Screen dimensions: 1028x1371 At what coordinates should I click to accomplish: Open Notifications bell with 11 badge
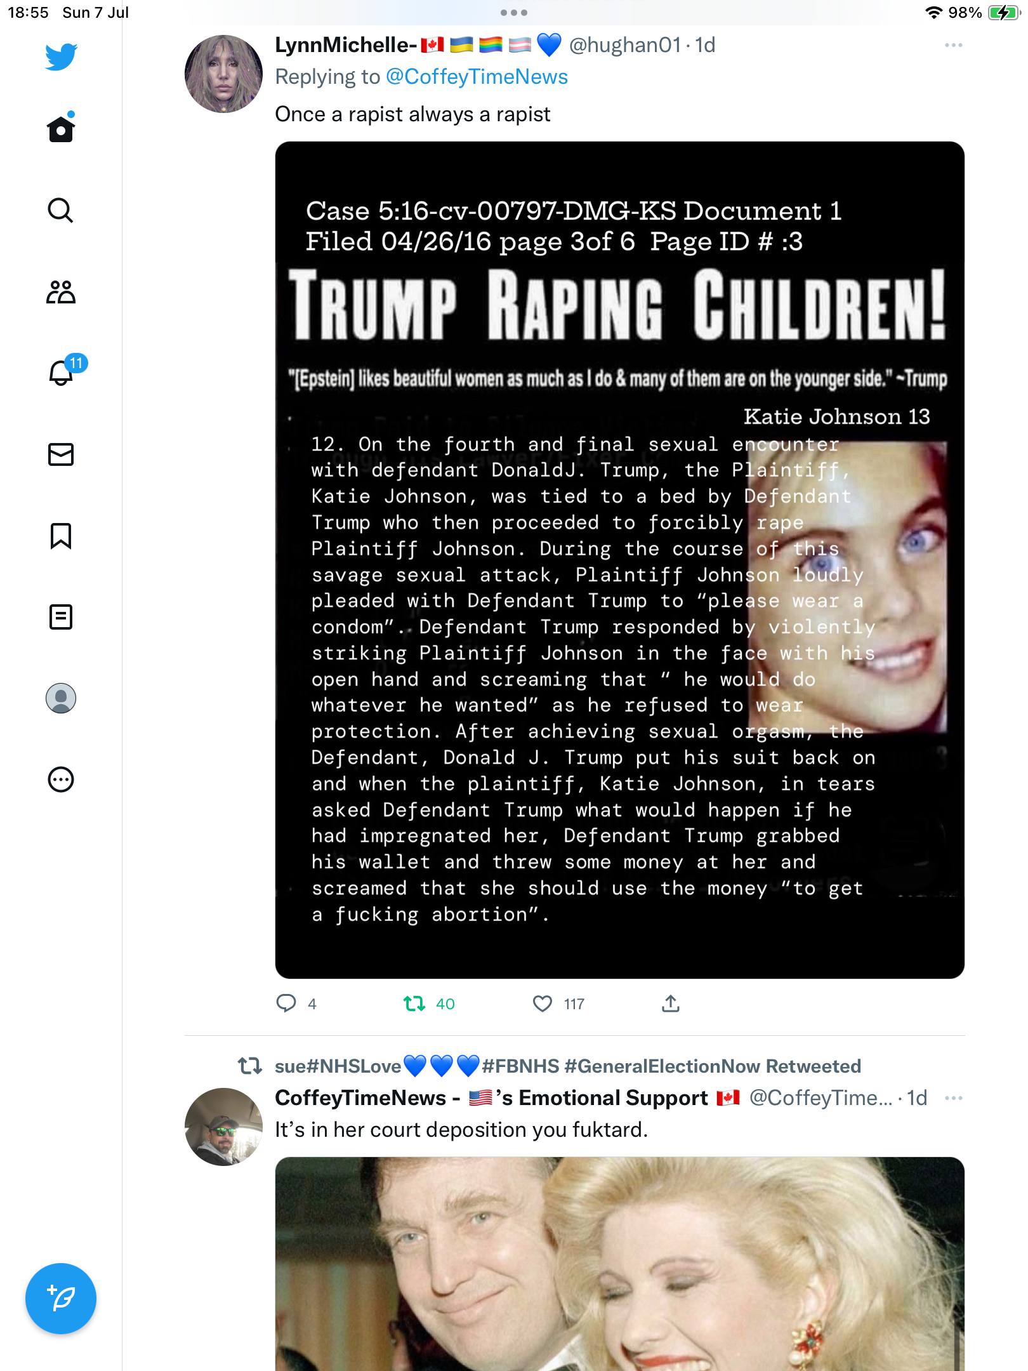[x=61, y=373]
